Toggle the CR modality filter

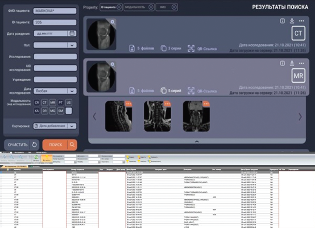tap(37, 103)
